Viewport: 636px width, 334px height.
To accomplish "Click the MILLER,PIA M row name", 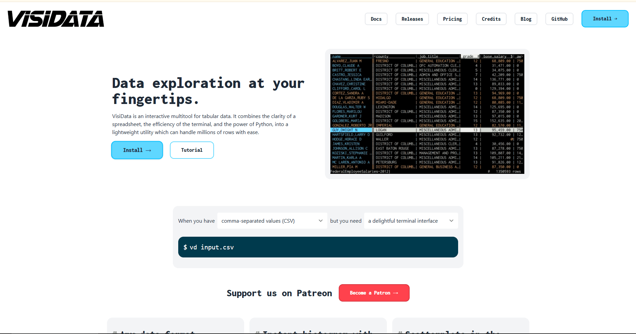I will pyautogui.click(x=345, y=167).
